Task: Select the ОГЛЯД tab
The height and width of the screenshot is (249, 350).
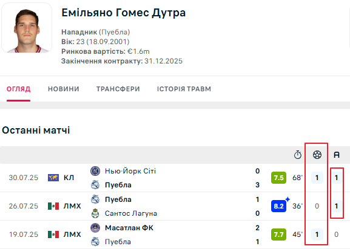Action: 19,89
